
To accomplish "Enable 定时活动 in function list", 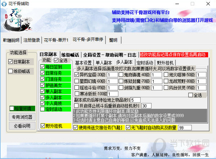I will point(43,109).
